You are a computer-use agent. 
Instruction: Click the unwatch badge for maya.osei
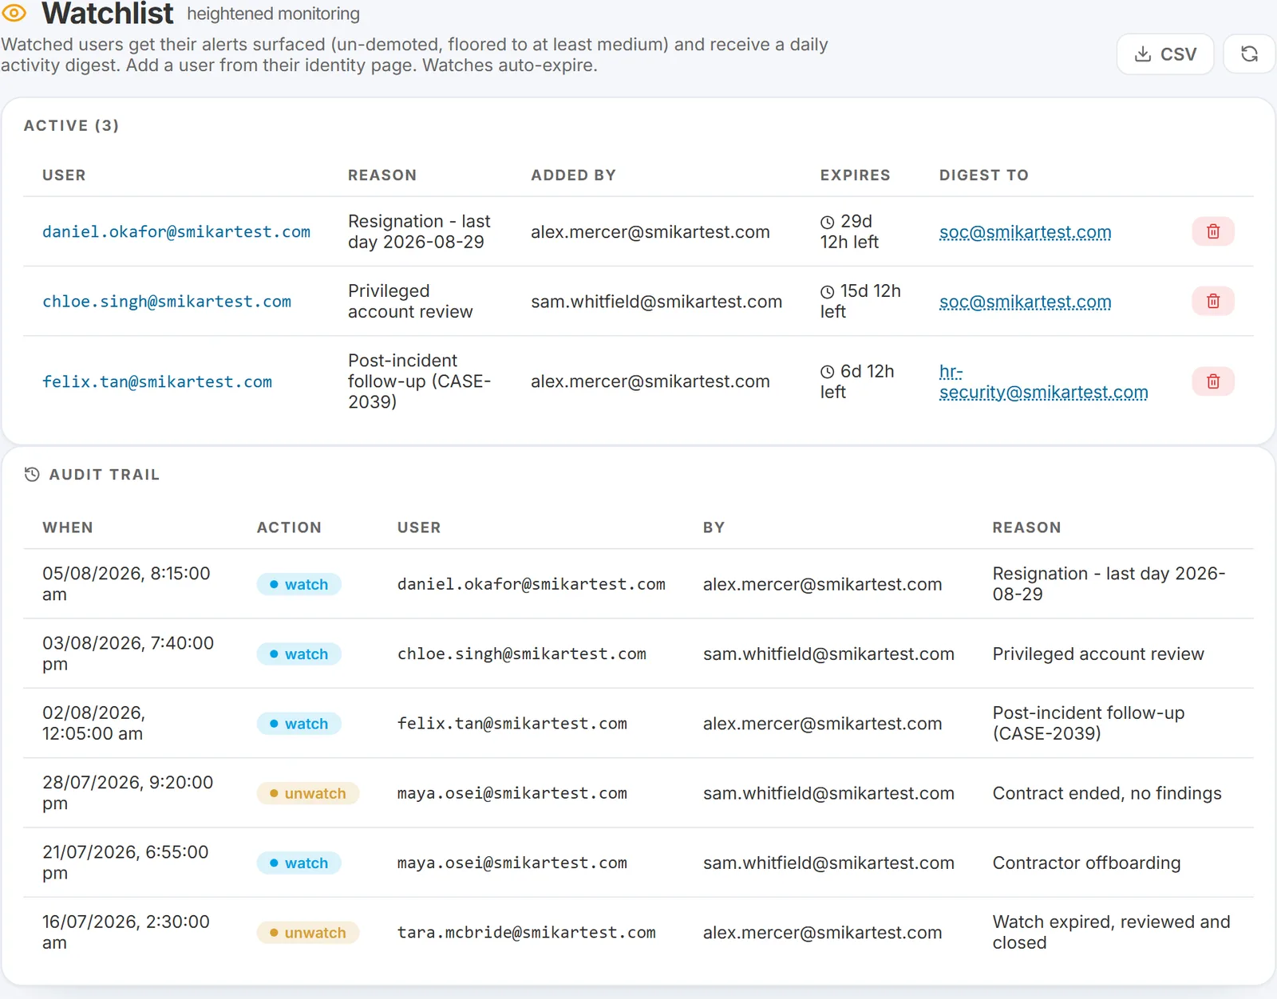[x=308, y=793]
